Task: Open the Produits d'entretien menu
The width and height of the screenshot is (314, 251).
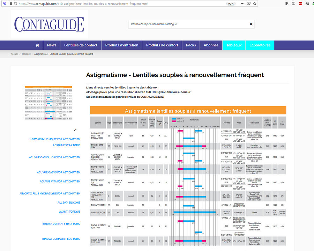Action: coord(122,45)
